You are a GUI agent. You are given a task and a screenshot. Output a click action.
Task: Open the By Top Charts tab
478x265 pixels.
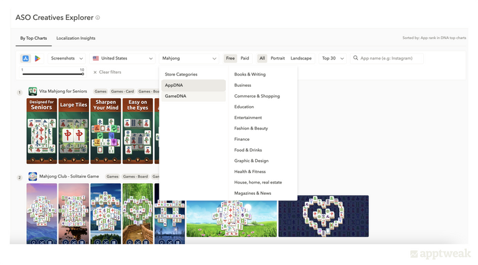[x=34, y=38]
